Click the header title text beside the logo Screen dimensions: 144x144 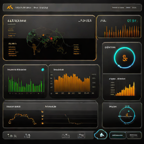pyautogui.click(x=31, y=8)
